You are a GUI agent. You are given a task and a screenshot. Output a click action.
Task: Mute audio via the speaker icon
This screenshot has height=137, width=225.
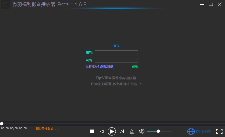click(x=142, y=131)
